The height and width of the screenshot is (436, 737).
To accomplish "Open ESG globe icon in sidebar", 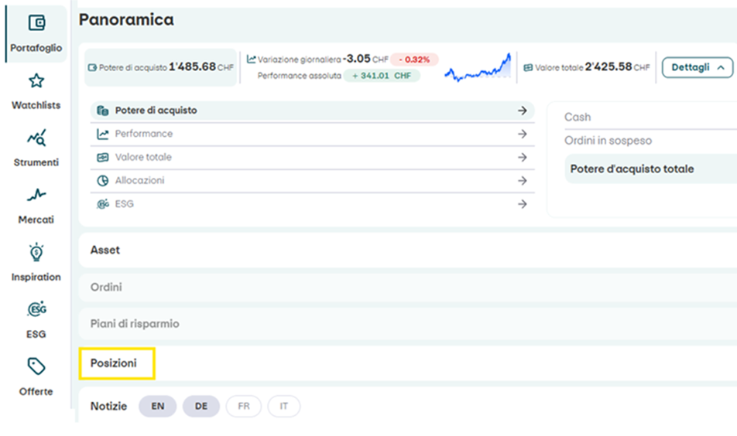I will 36,310.
